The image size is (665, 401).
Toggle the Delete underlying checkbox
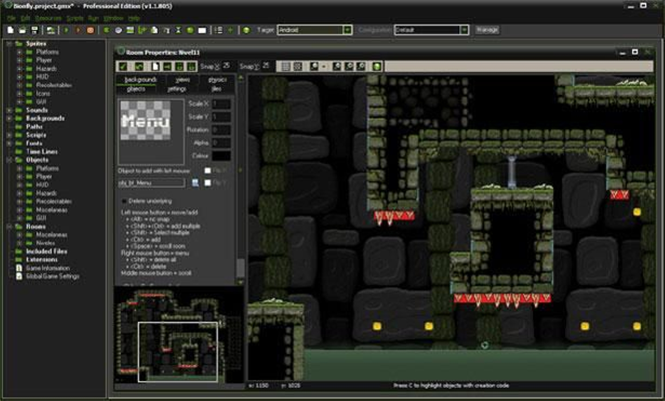[124, 201]
